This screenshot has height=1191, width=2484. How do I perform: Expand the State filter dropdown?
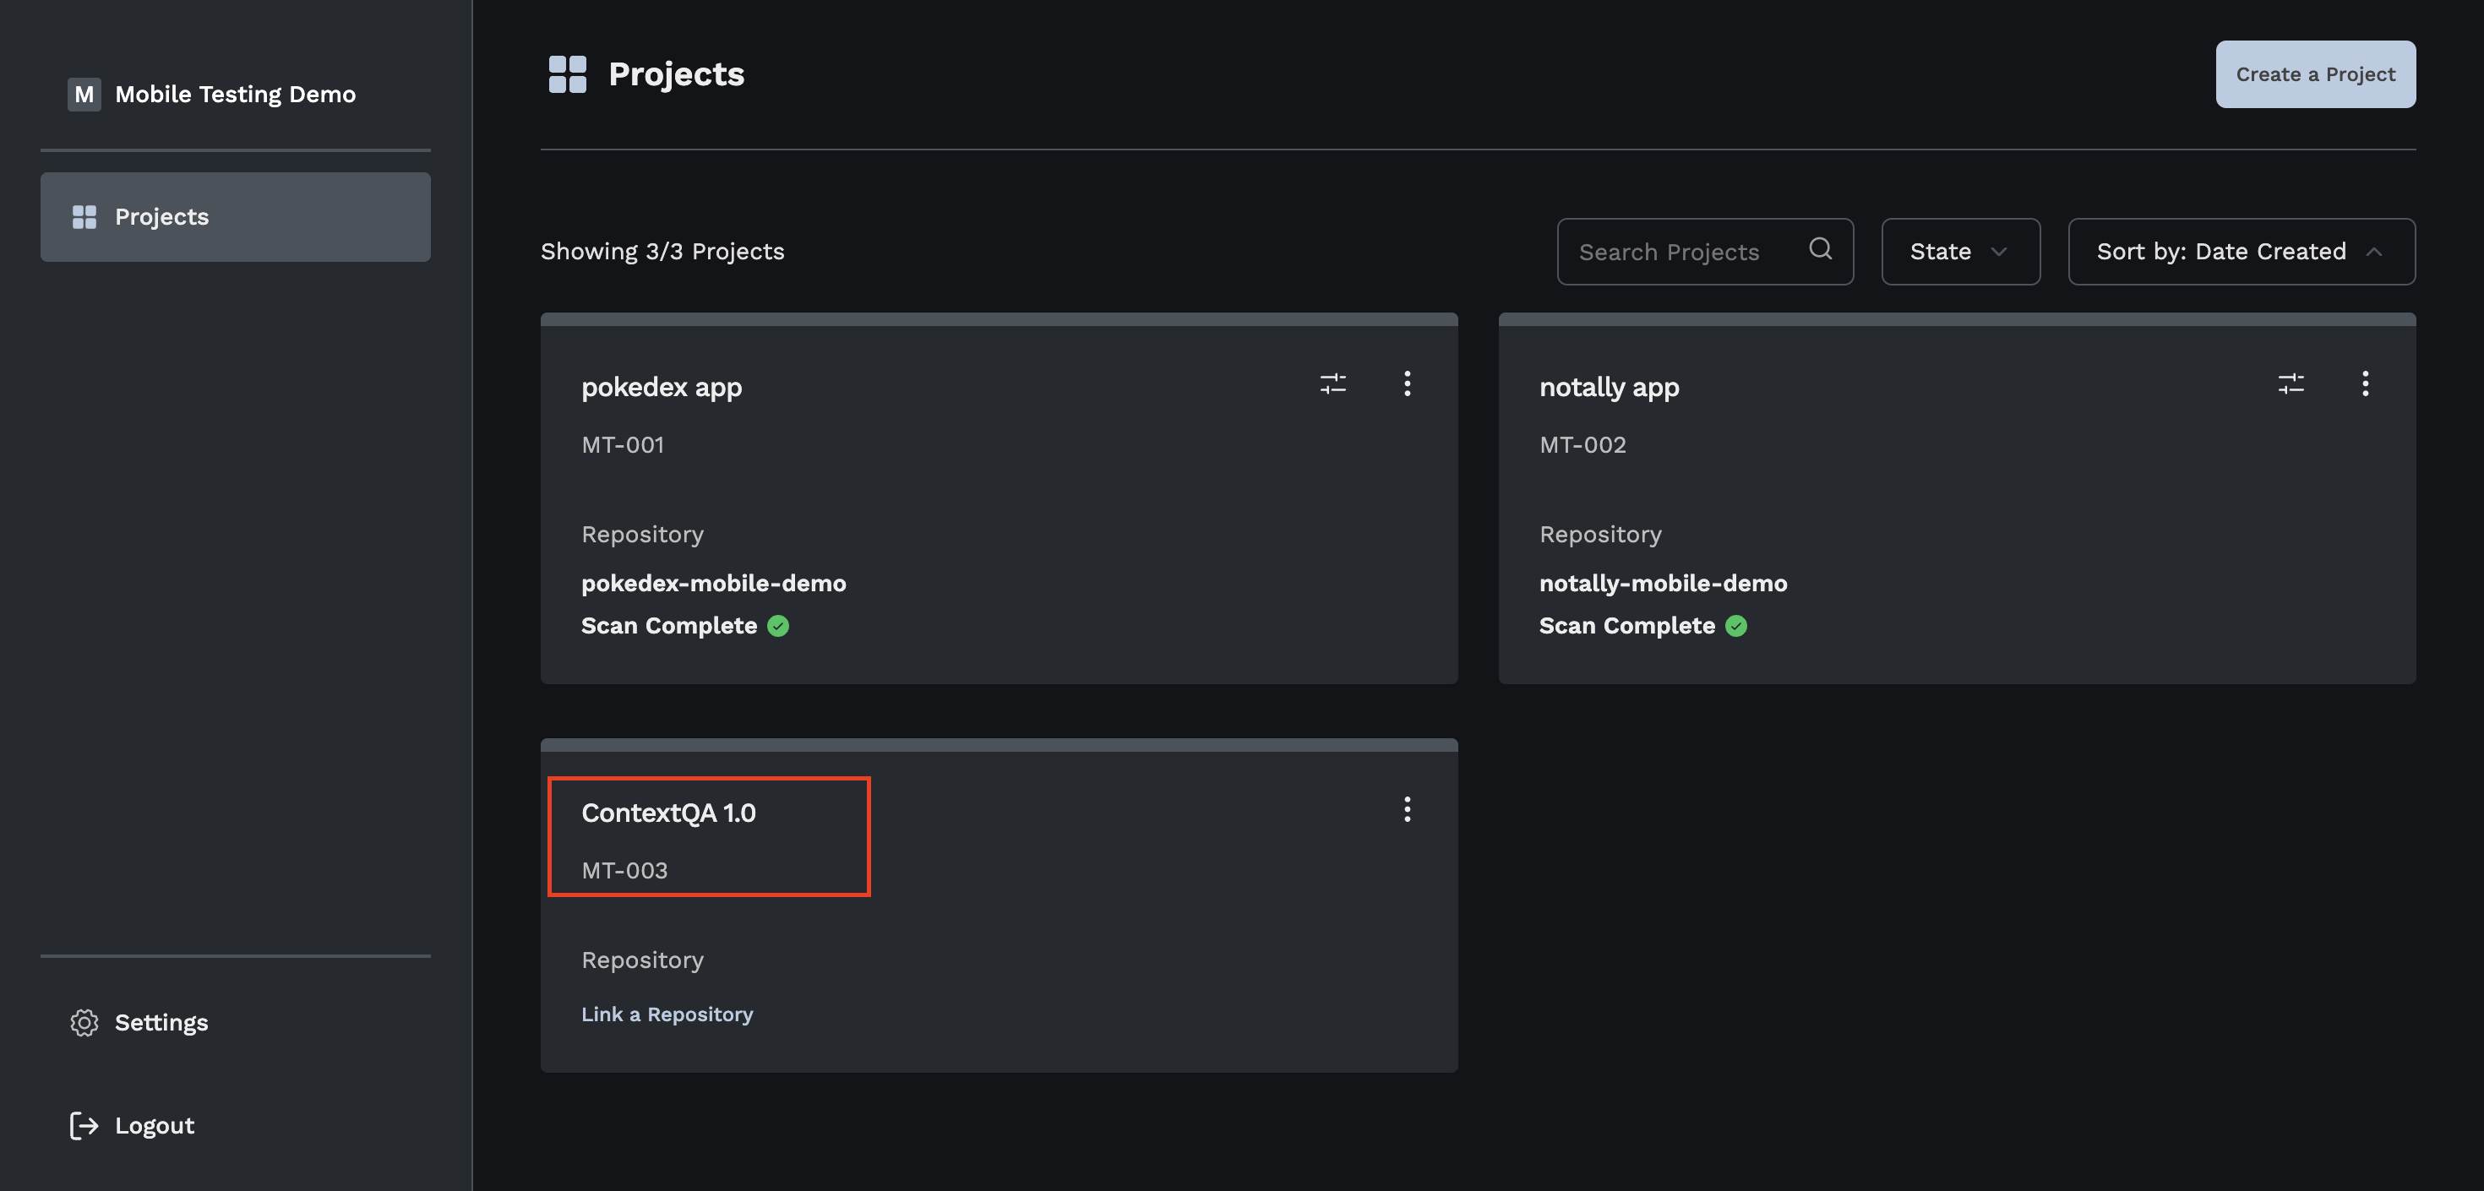tap(1959, 252)
